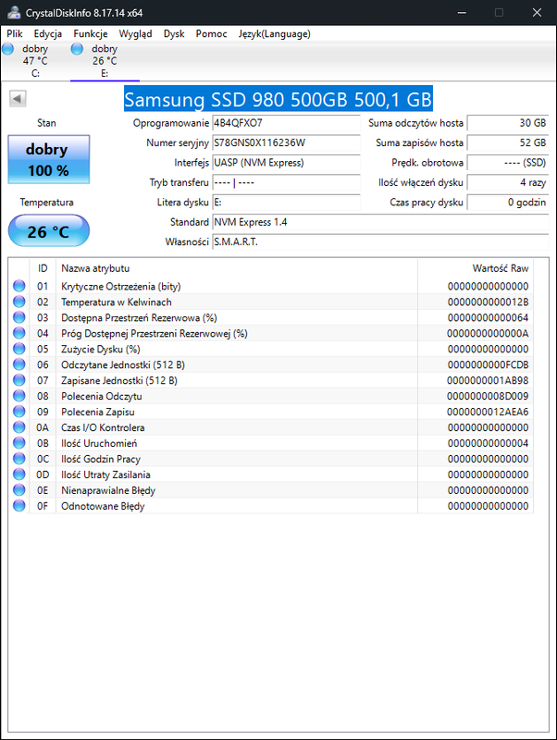Click the Nazwa atrybutu column header

tap(237, 268)
